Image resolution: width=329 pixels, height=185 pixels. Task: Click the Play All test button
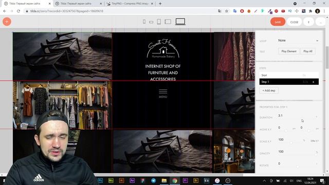308,51
